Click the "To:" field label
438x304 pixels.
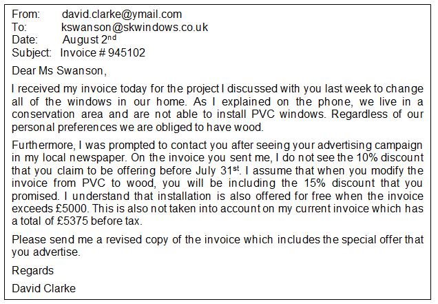19,27
